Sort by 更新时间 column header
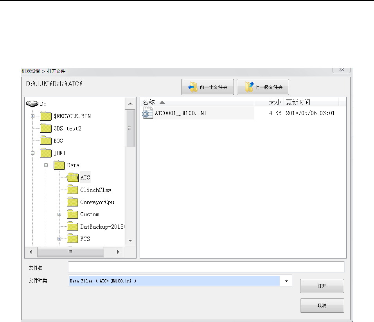Image resolution: width=374 pixels, height=322 pixels. click(x=311, y=102)
